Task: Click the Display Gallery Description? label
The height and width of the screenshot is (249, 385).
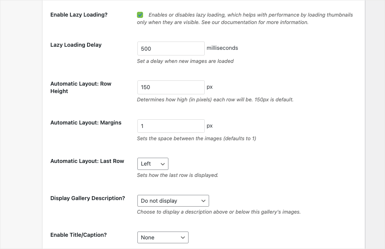Action: coord(87,198)
